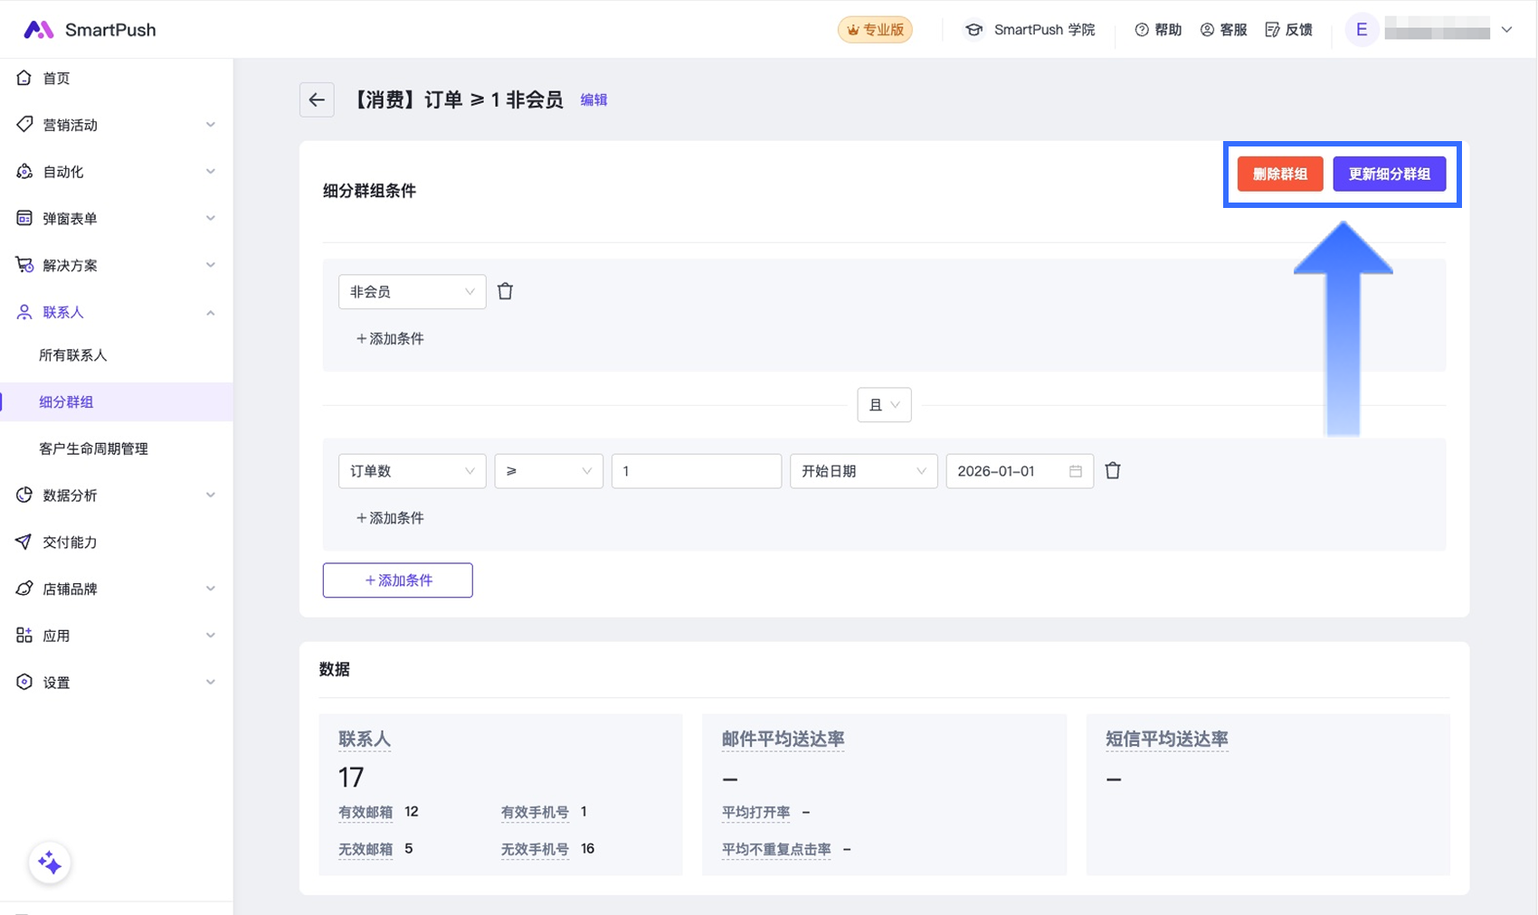Click the hexagon settings icon beside 设置
Screen dimensions: 1538x915
tap(24, 682)
